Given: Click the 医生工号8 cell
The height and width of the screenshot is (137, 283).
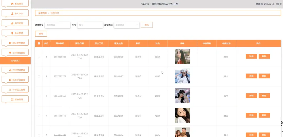Looking at the screenshot, I should tap(99, 57).
